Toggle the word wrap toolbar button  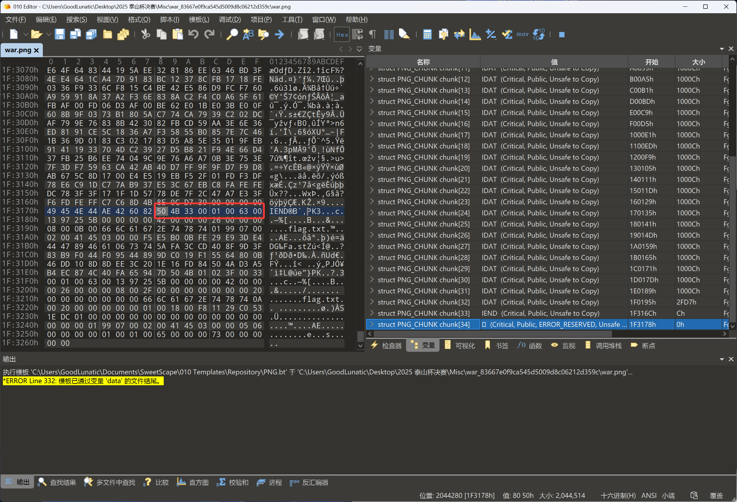(357, 34)
